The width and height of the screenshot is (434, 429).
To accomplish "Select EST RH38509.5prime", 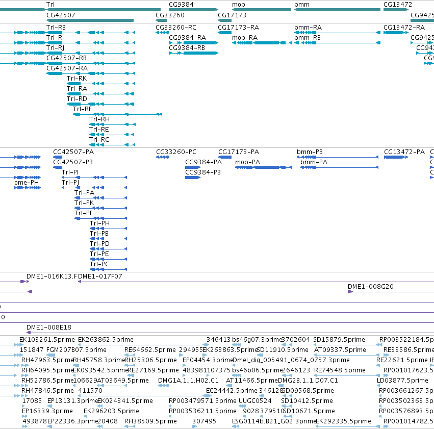I will [150, 421].
